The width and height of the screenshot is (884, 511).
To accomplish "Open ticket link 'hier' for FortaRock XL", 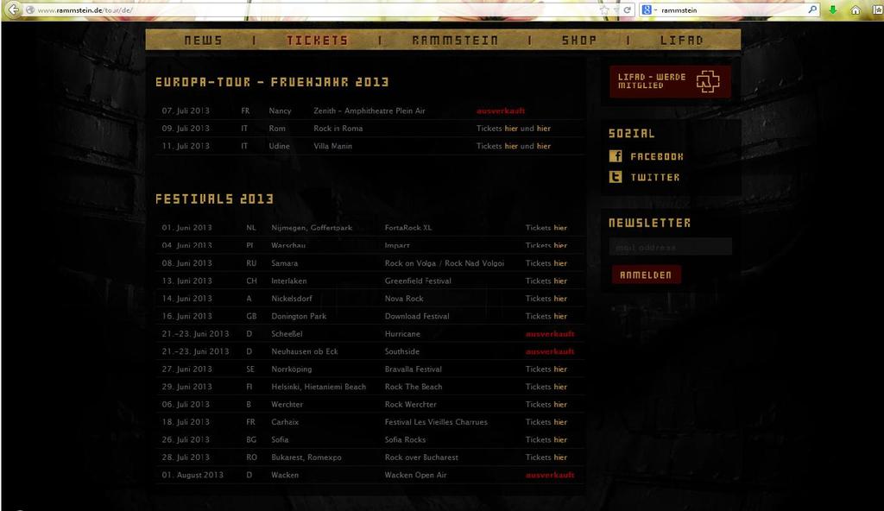I will (x=560, y=228).
